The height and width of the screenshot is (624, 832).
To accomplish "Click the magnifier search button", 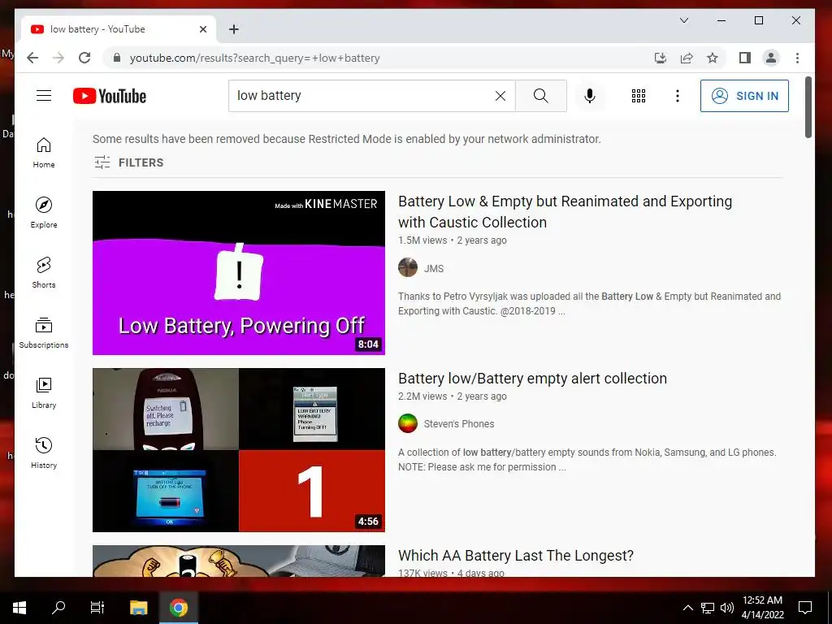I will click(x=540, y=96).
